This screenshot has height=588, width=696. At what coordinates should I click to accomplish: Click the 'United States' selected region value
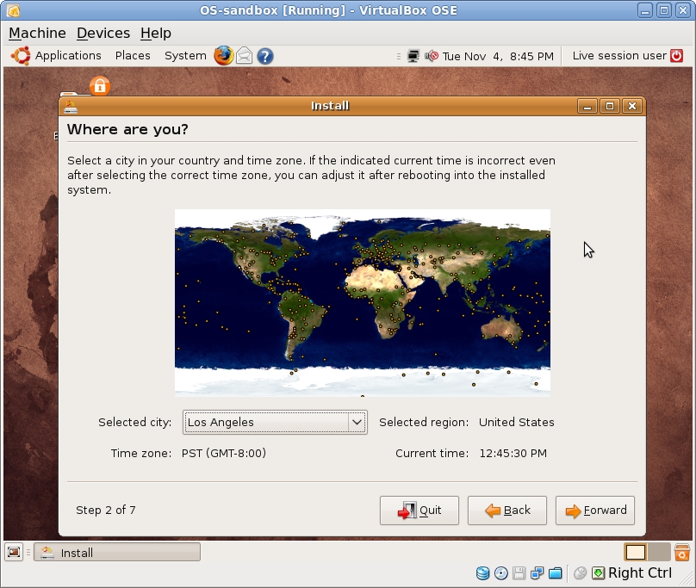[x=517, y=422]
